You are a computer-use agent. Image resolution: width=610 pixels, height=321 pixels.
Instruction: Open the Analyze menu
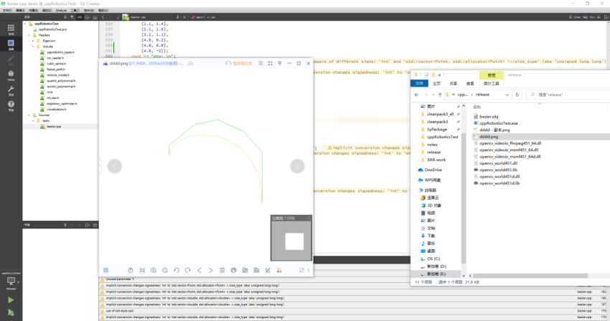(62, 11)
